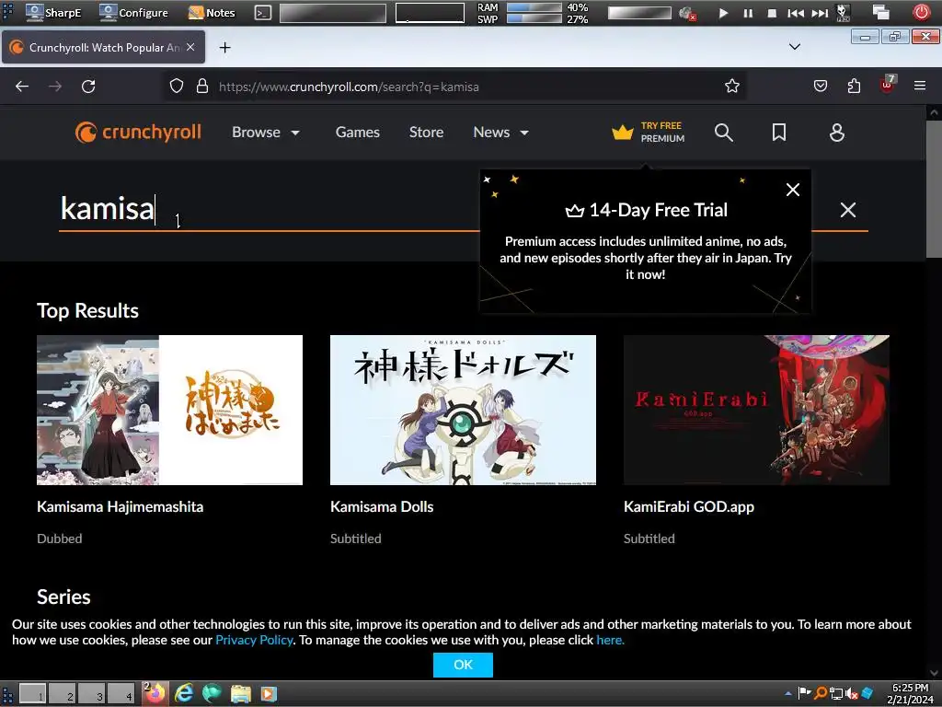Expand the News dropdown menu
This screenshot has height=707, width=942.
tap(501, 133)
